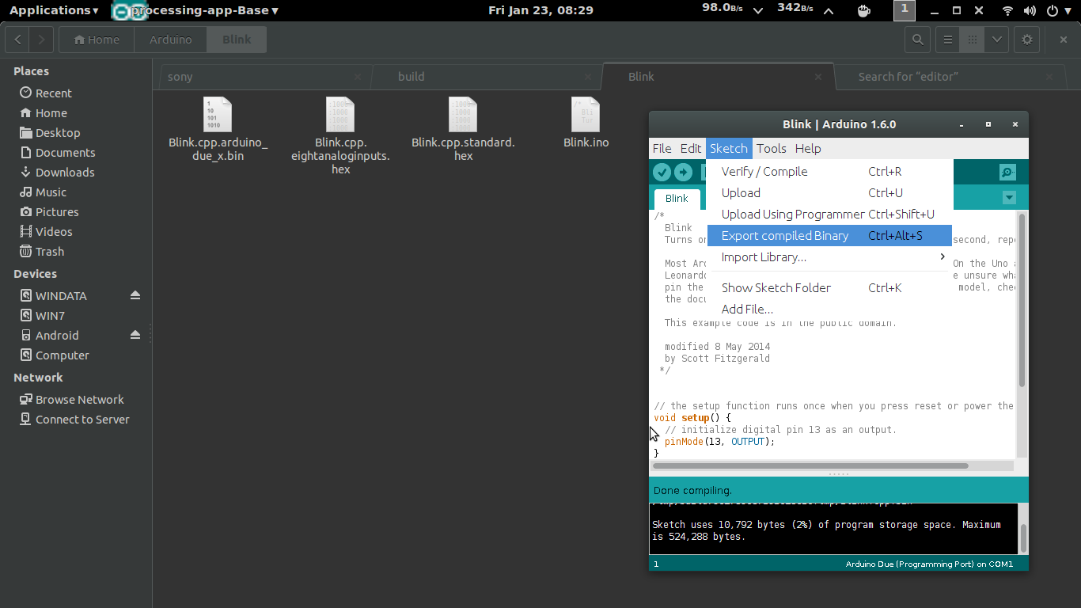Switch to grid view in file manager

972,40
